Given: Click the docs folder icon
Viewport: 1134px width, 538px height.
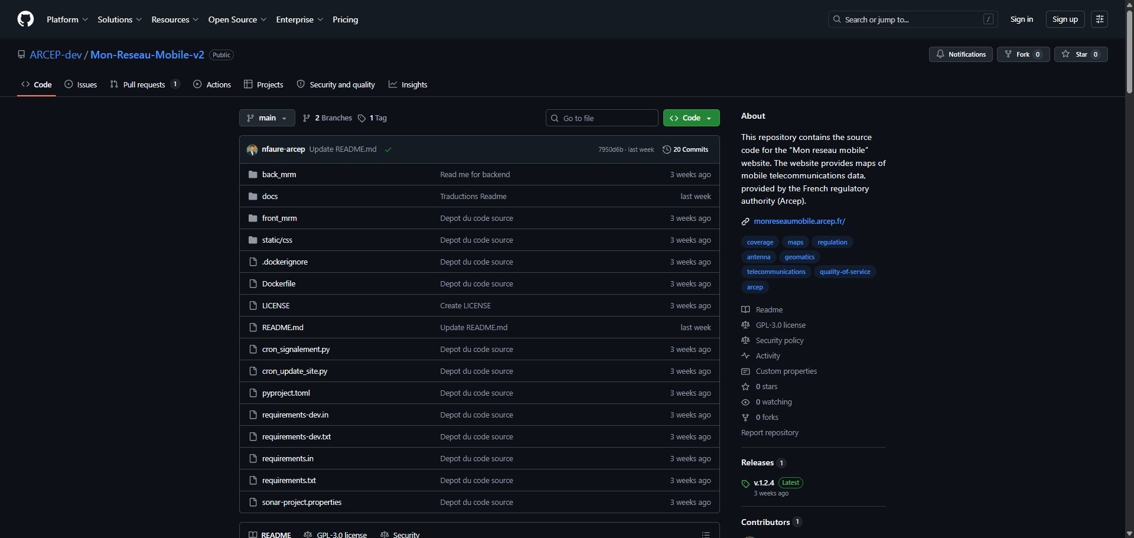Looking at the screenshot, I should click(253, 197).
